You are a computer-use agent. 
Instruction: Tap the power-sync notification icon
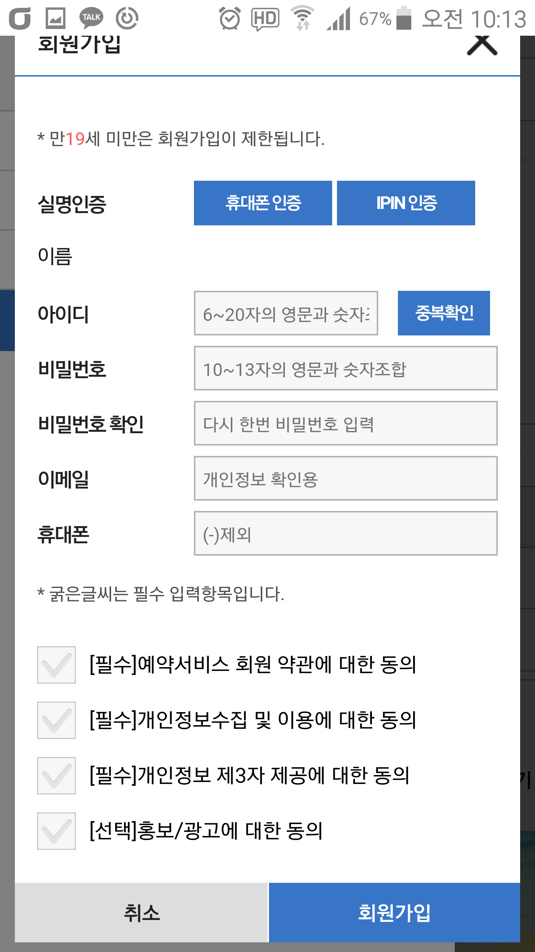(127, 18)
